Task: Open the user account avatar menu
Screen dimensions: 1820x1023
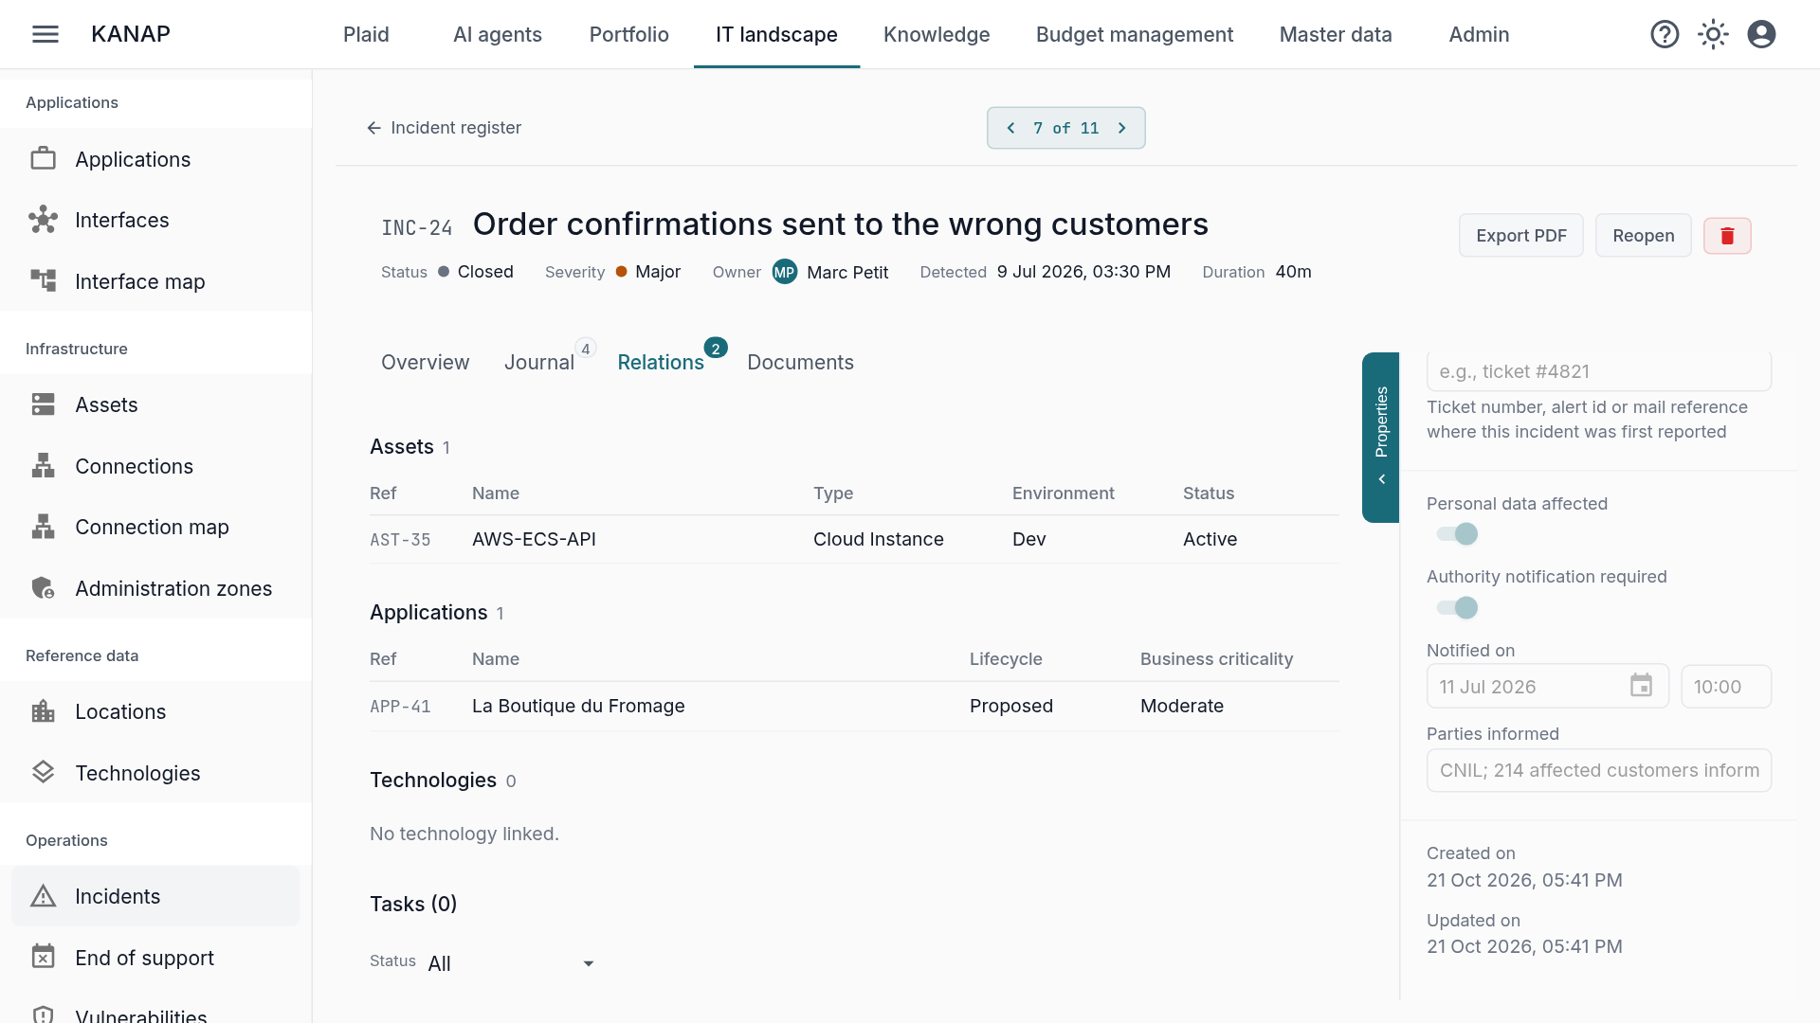Action: pos(1761,34)
